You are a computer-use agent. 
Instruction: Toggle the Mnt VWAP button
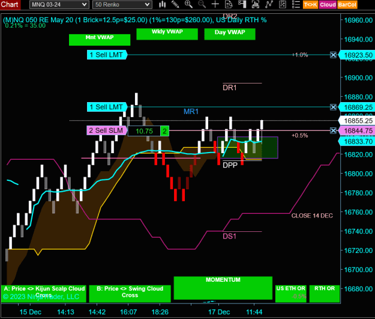[100, 40]
